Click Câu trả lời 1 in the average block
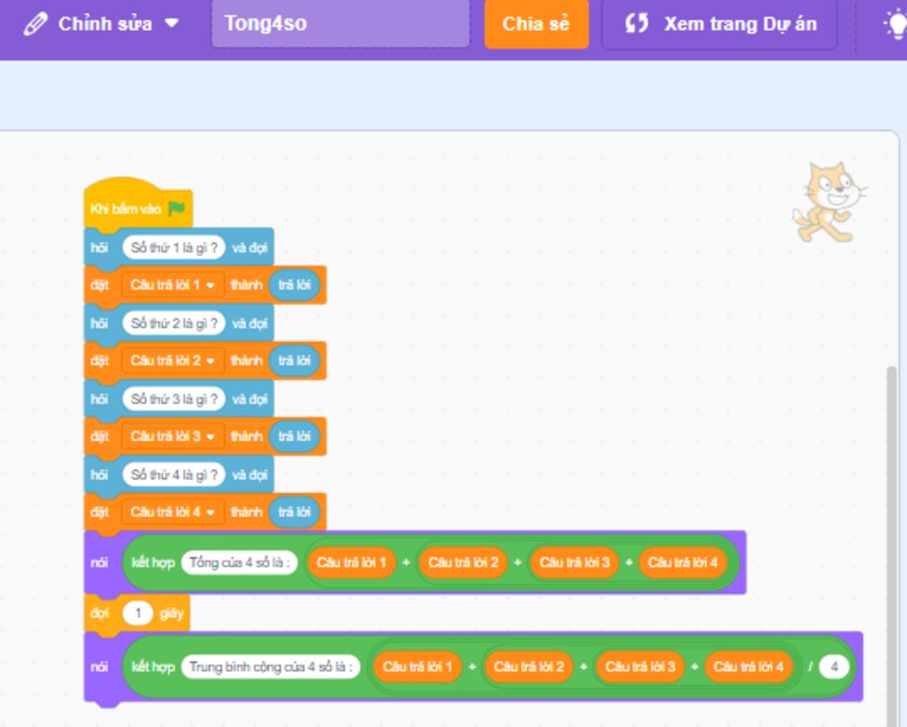This screenshot has width=907, height=727. 417,667
